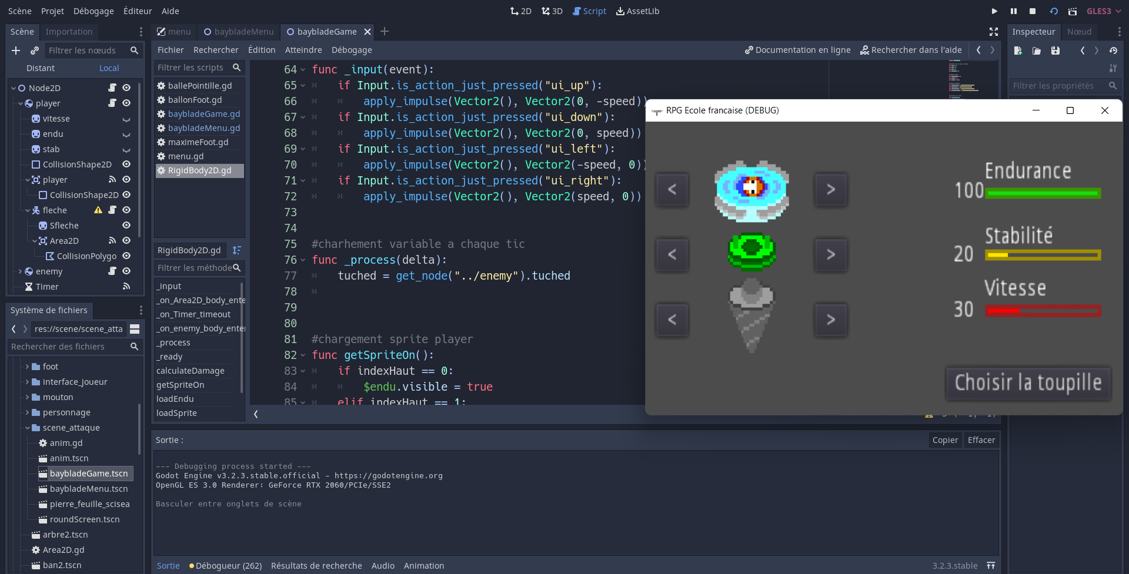
Task: Toggle visibility of the top player node
Action: click(126, 103)
